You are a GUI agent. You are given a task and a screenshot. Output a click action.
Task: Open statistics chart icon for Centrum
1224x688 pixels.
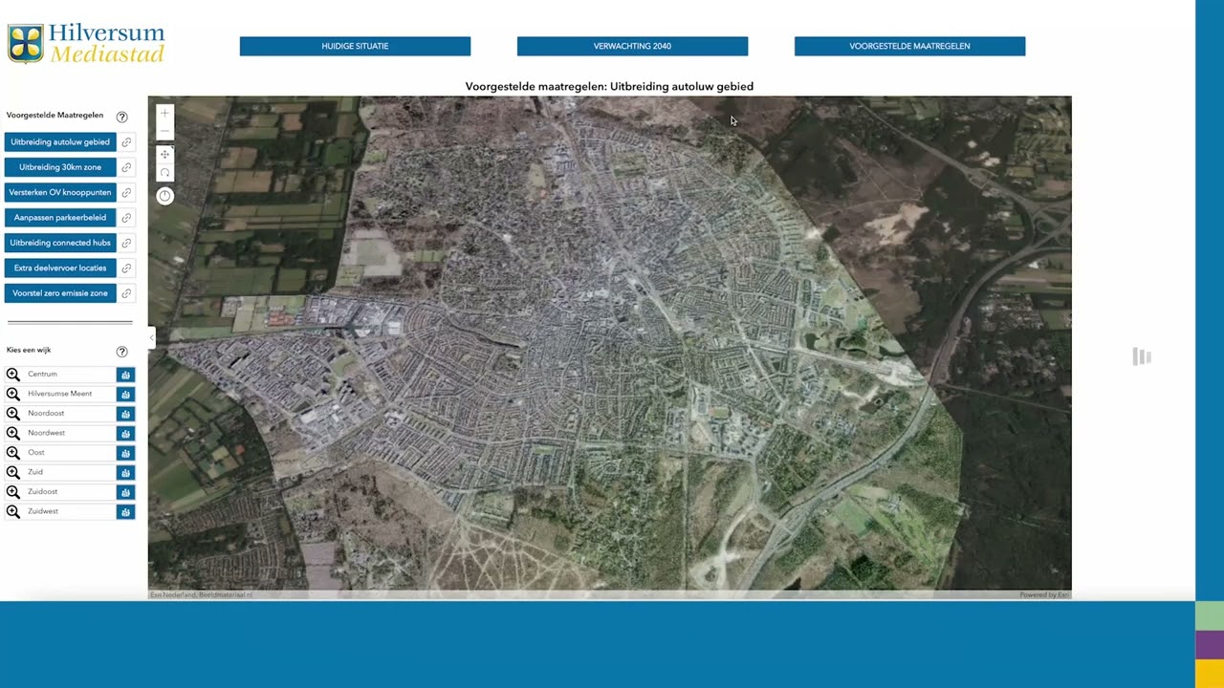tap(125, 375)
